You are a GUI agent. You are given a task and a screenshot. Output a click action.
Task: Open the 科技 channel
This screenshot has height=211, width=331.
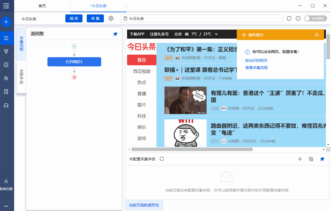coord(142,116)
